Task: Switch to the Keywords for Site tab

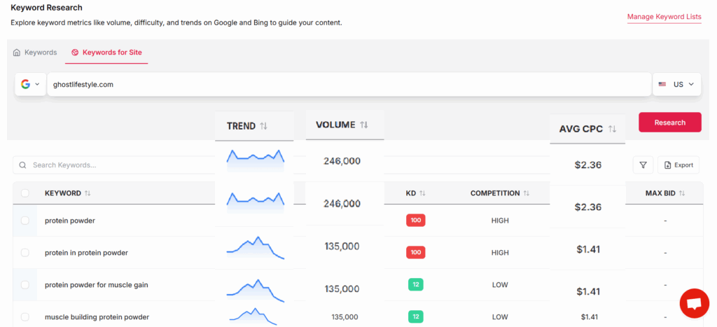Action: [106, 52]
